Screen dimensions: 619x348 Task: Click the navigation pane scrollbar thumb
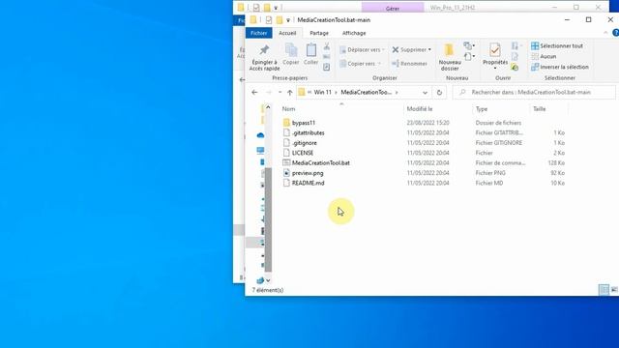[268, 219]
